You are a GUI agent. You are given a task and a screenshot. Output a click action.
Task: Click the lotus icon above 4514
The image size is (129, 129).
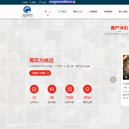point(87,89)
